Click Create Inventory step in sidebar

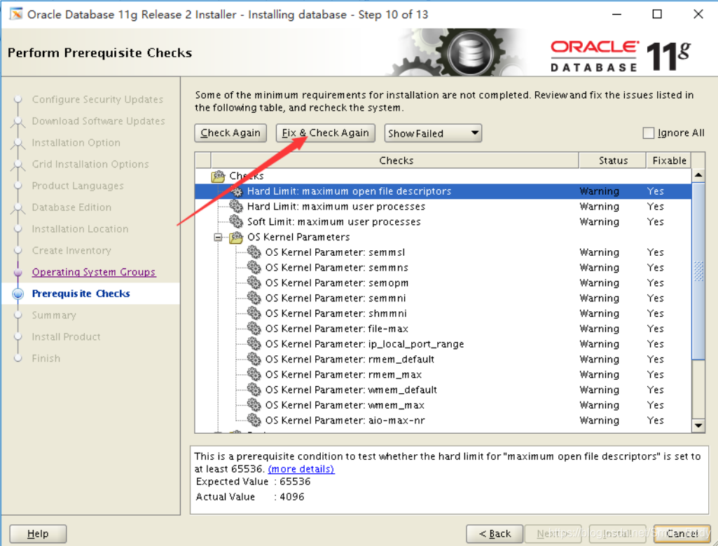[71, 250]
